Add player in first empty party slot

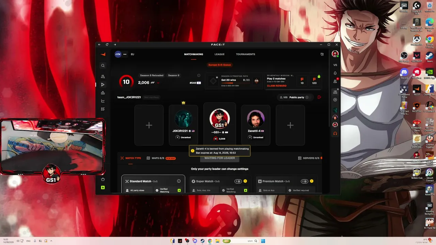pos(149,125)
